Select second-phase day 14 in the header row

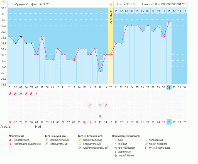[185, 11]
